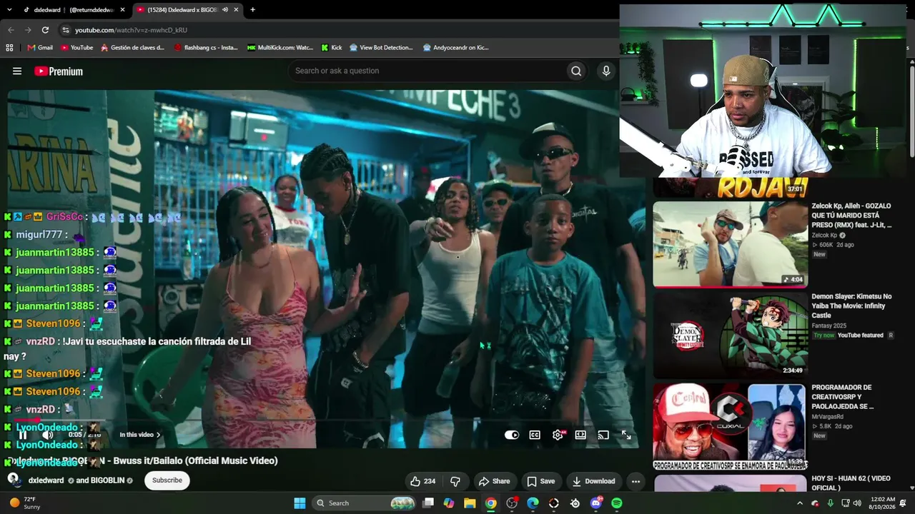Open the YouTube guide hamburger menu
The height and width of the screenshot is (514, 915).
click(x=17, y=71)
